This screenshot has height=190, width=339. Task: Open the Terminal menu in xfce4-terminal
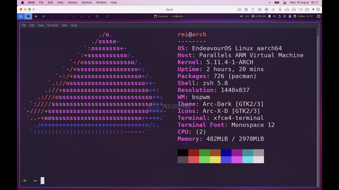[52, 25]
